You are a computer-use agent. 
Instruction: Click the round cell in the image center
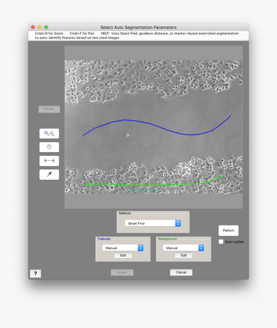click(x=127, y=135)
